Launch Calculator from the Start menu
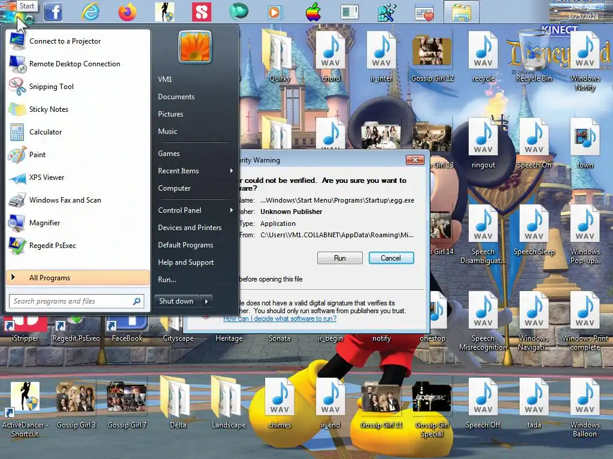613x459 pixels. tap(78, 132)
